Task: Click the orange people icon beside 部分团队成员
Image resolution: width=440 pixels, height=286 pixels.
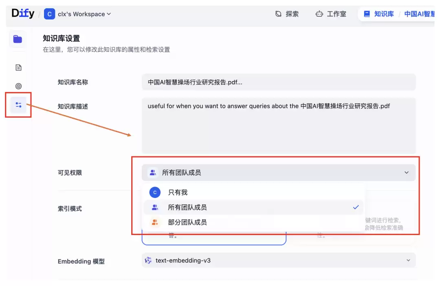Action: click(155, 222)
